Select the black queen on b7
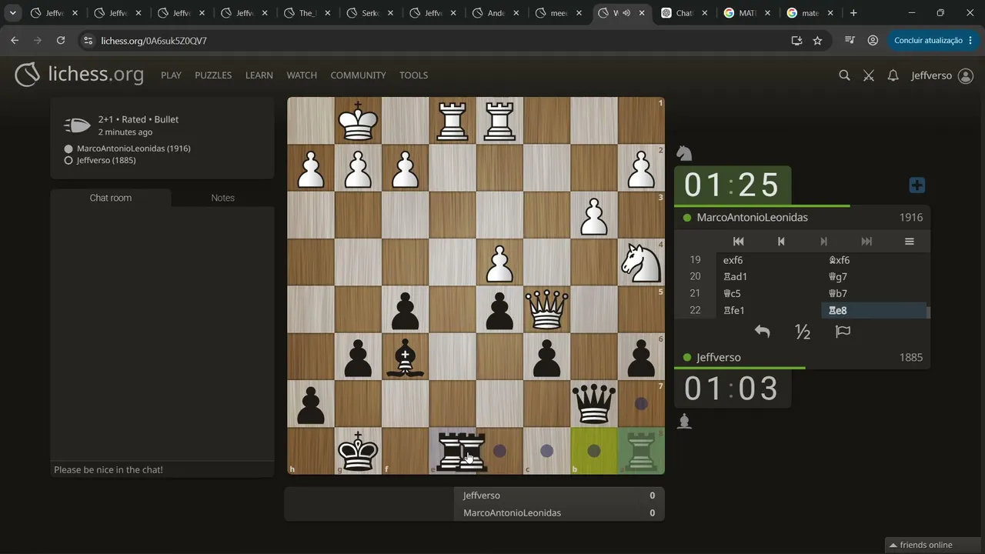Screen dimensions: 985x554 pyautogui.click(x=594, y=404)
